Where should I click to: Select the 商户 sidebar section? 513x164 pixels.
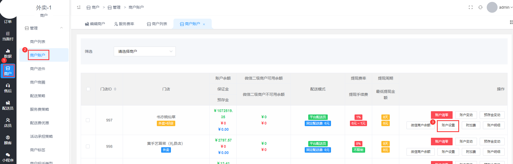(x=8, y=71)
